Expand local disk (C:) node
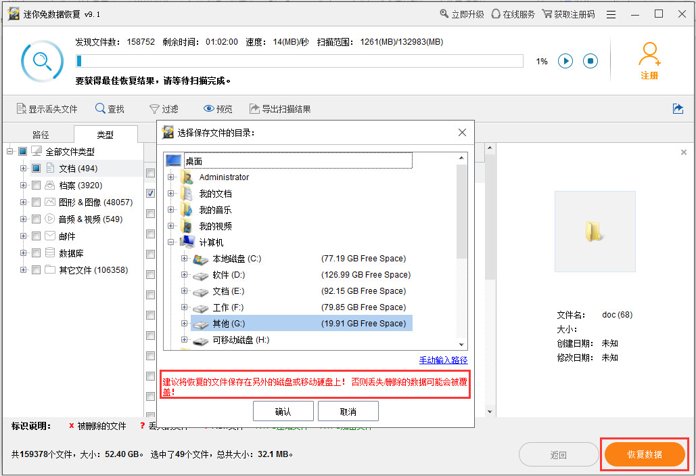 pyautogui.click(x=184, y=258)
